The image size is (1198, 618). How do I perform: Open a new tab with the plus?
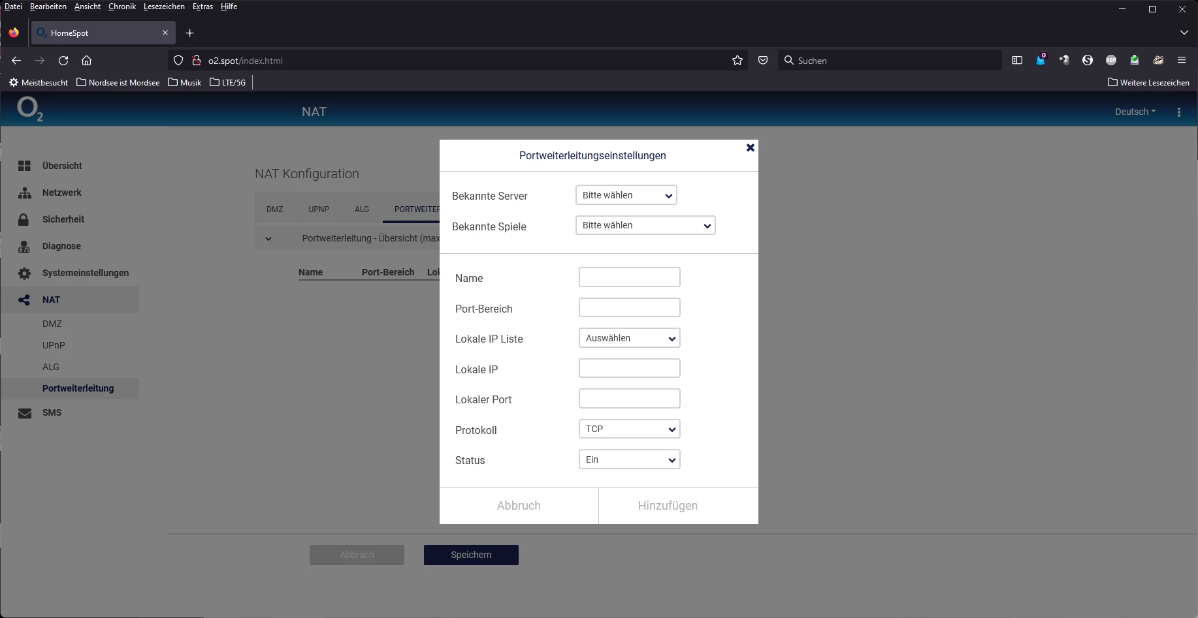click(x=190, y=33)
